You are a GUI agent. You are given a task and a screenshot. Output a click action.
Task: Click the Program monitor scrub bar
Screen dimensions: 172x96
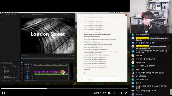(x=48, y=59)
